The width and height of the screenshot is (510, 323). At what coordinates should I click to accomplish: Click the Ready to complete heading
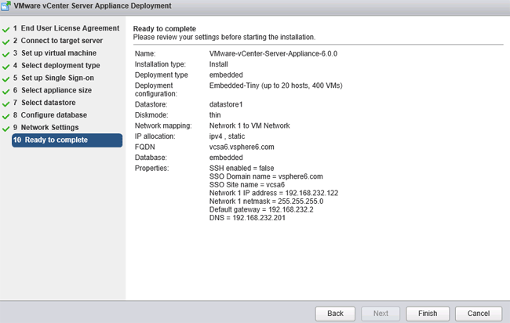pos(165,28)
